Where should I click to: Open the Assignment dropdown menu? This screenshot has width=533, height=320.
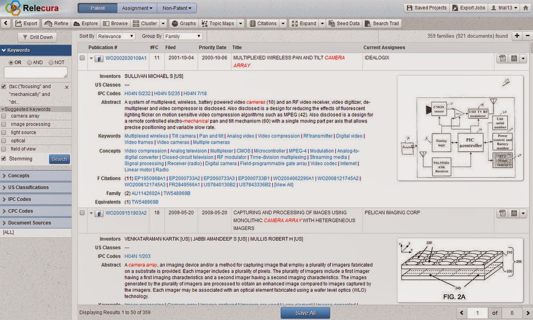click(137, 8)
